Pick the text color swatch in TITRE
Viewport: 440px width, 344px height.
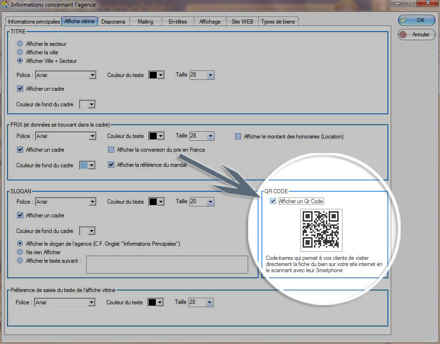coord(156,75)
